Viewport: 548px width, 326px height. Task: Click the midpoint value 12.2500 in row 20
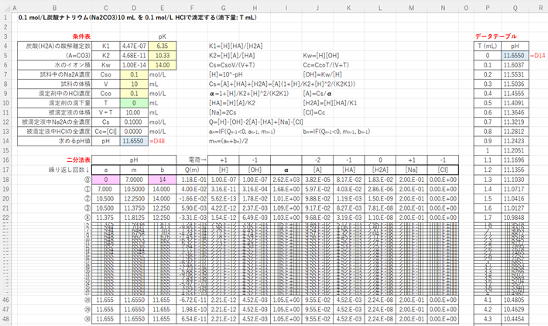(134, 199)
